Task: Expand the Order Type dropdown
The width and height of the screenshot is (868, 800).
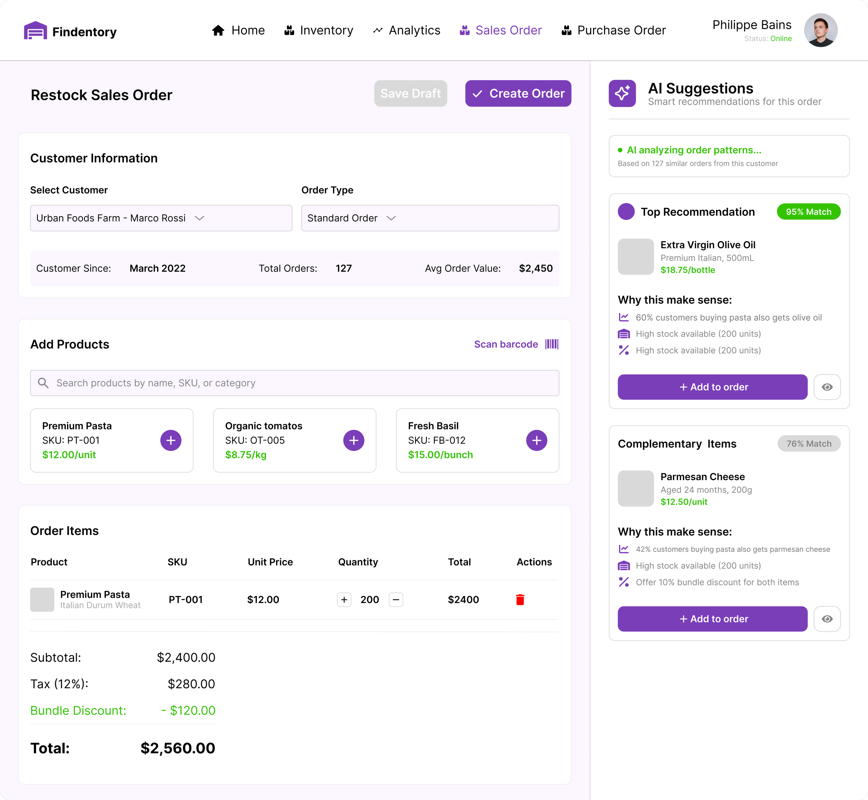Action: (x=430, y=218)
